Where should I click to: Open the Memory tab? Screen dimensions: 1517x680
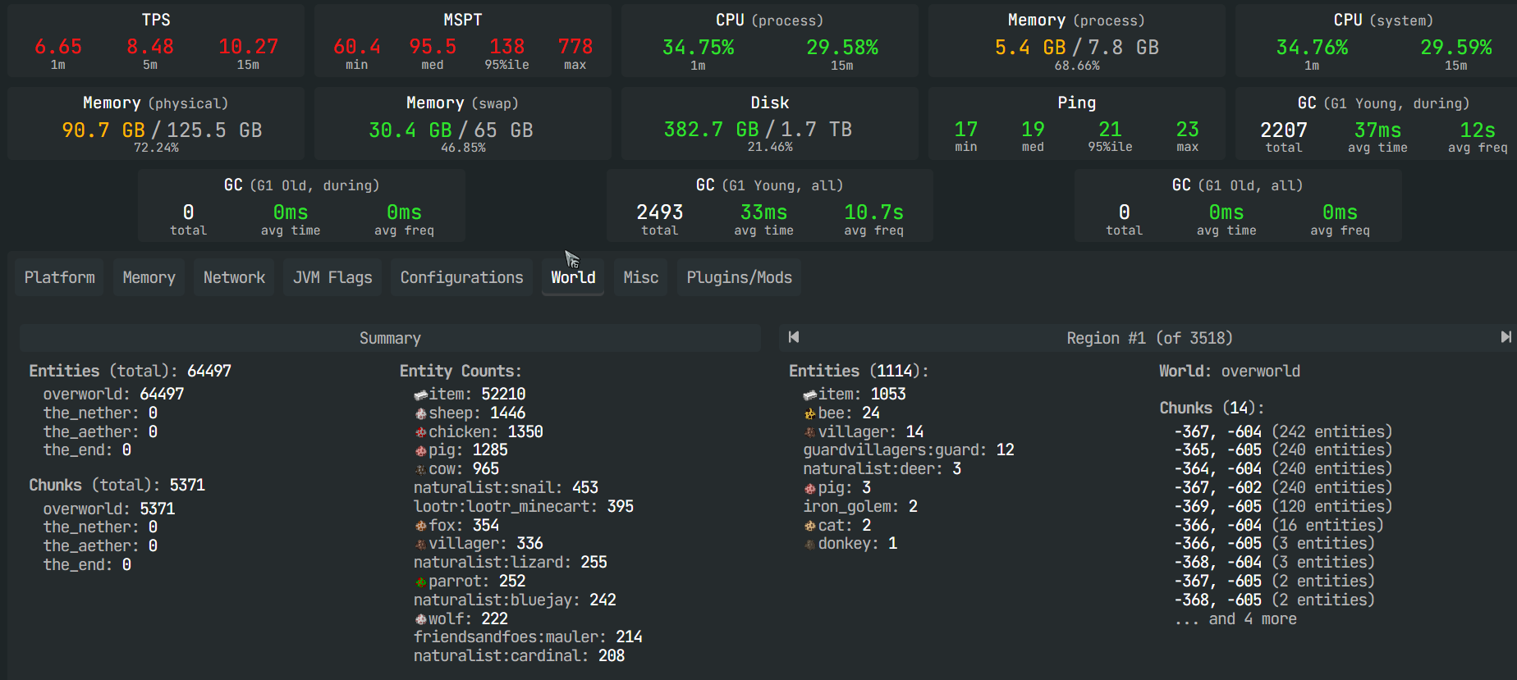(149, 277)
